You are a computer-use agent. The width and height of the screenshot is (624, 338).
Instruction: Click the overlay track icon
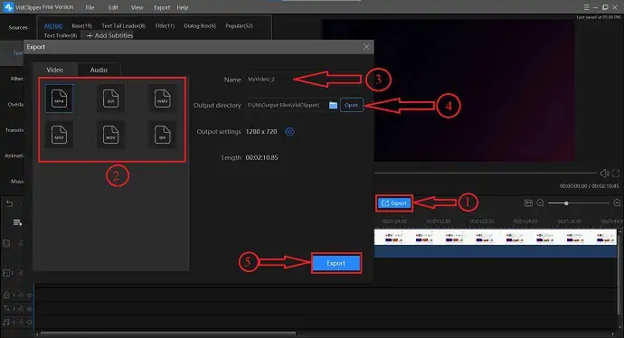(x=6, y=295)
